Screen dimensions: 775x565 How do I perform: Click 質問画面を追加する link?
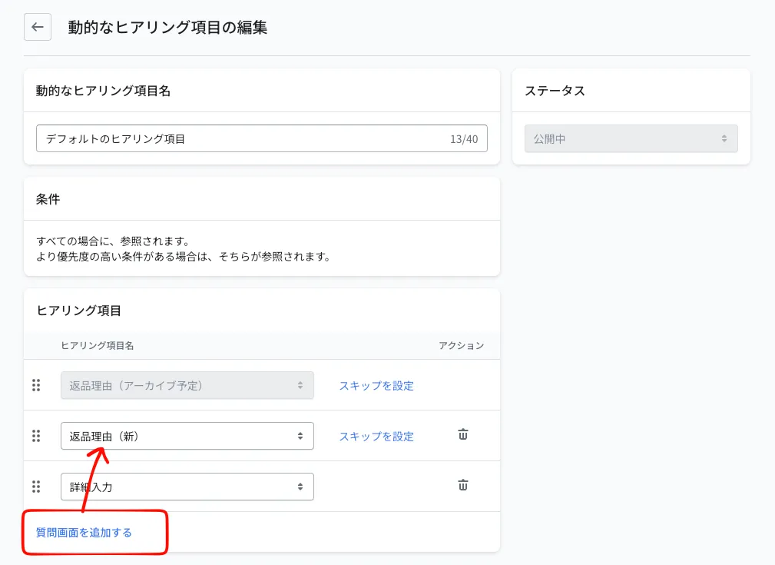pyautogui.click(x=84, y=533)
